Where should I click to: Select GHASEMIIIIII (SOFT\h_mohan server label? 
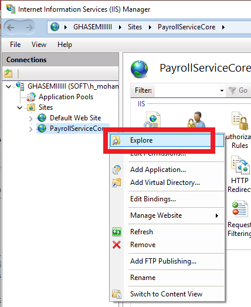73,86
